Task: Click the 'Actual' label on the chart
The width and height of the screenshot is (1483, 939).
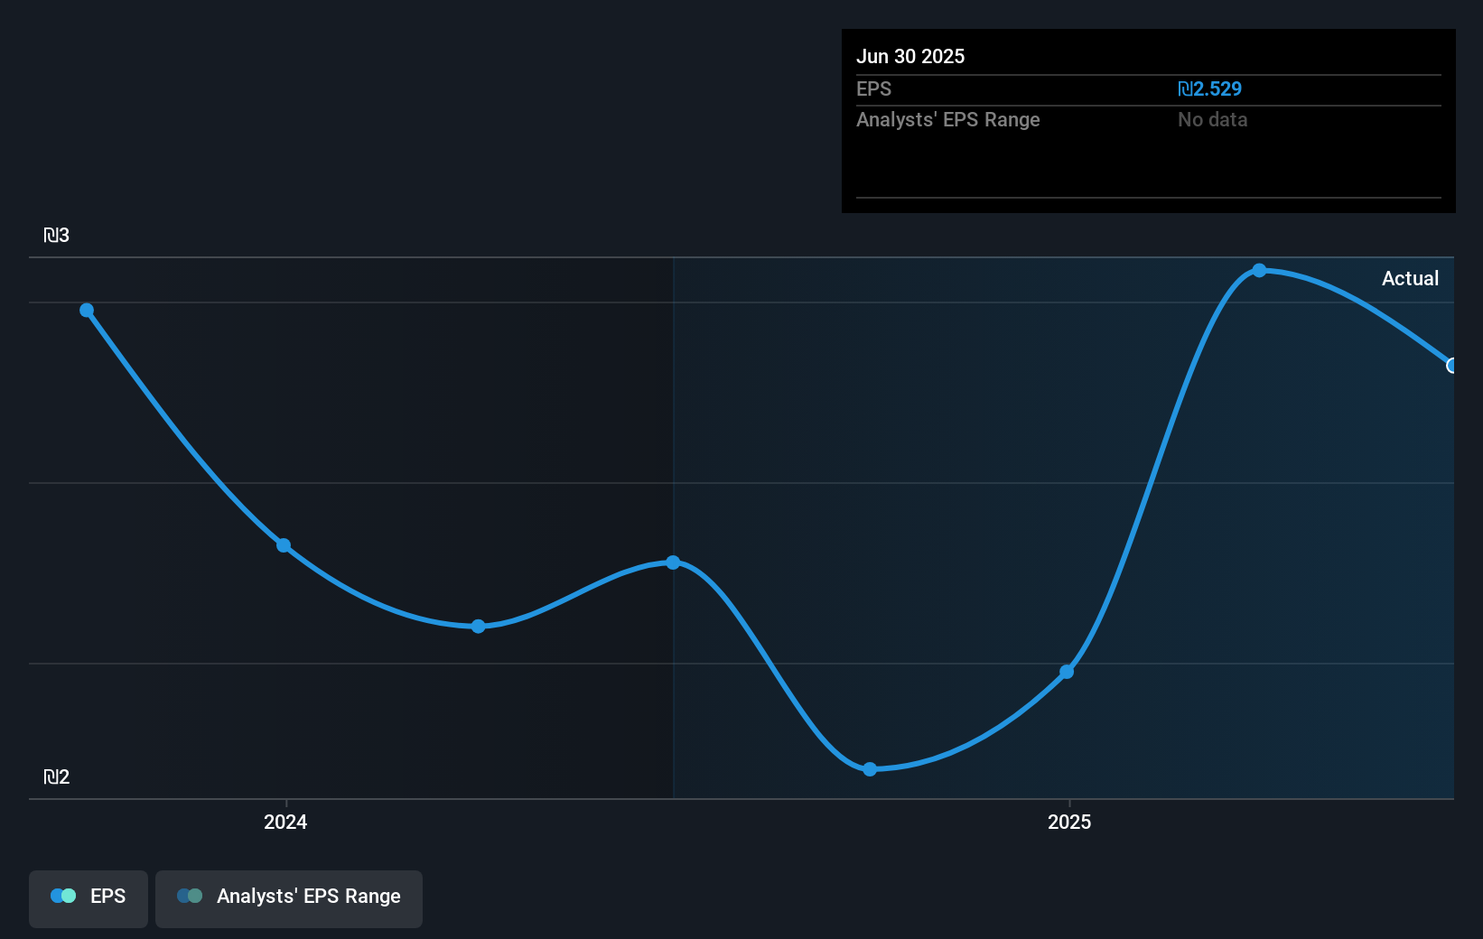Action: pyautogui.click(x=1410, y=278)
